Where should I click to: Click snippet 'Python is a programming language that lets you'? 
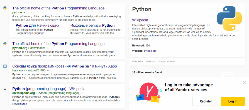(x=65, y=54)
